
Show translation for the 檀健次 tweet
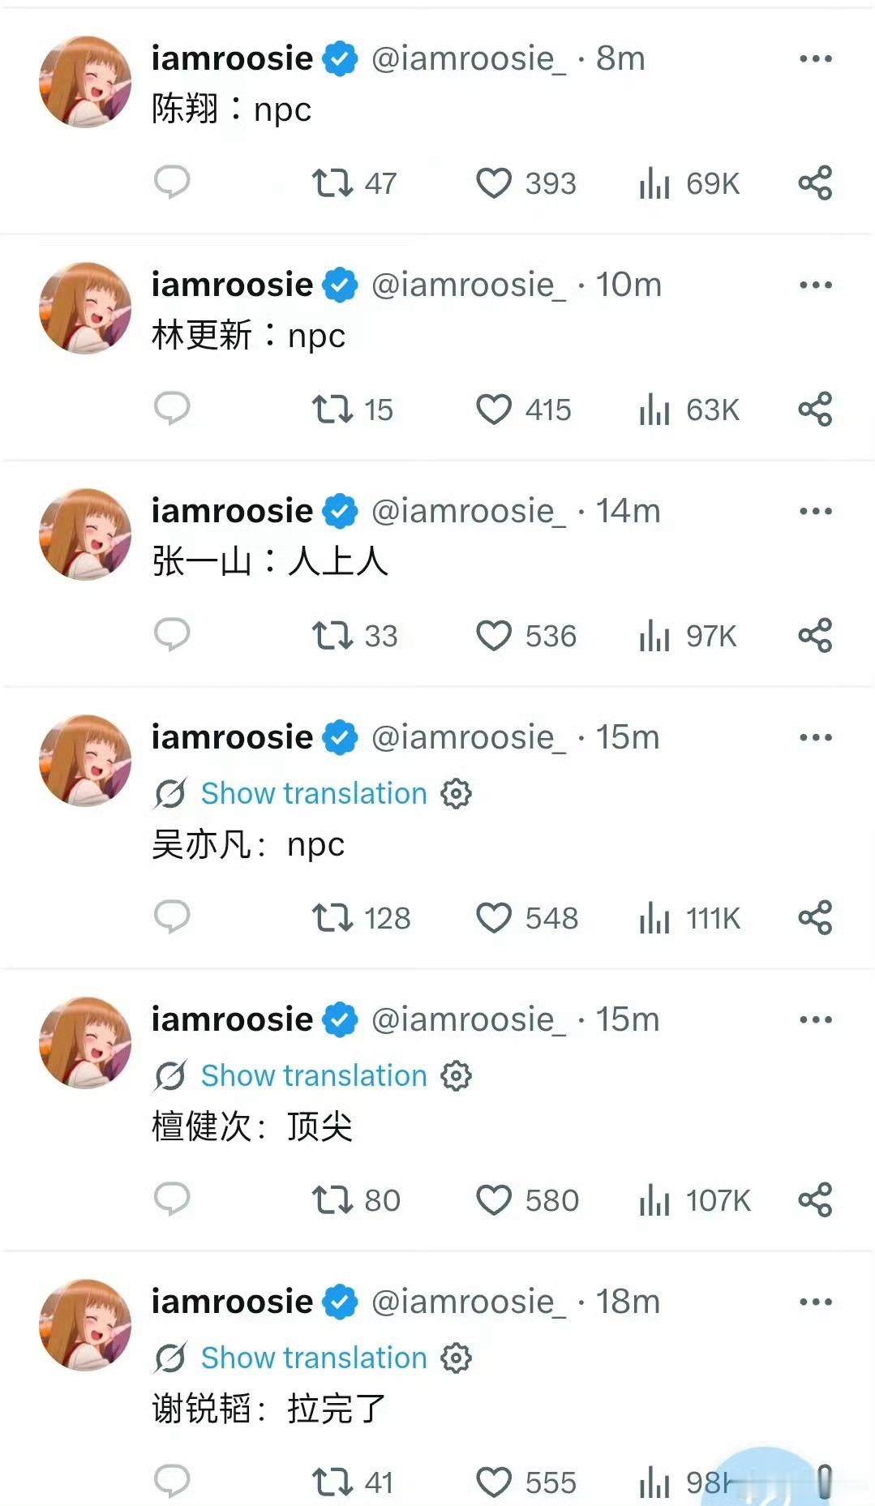point(314,1075)
